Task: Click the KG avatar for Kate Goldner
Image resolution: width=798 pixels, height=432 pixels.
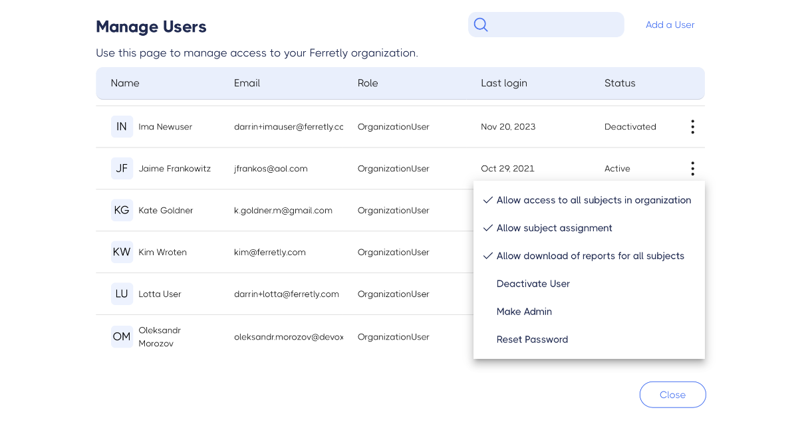Action: pyautogui.click(x=122, y=210)
